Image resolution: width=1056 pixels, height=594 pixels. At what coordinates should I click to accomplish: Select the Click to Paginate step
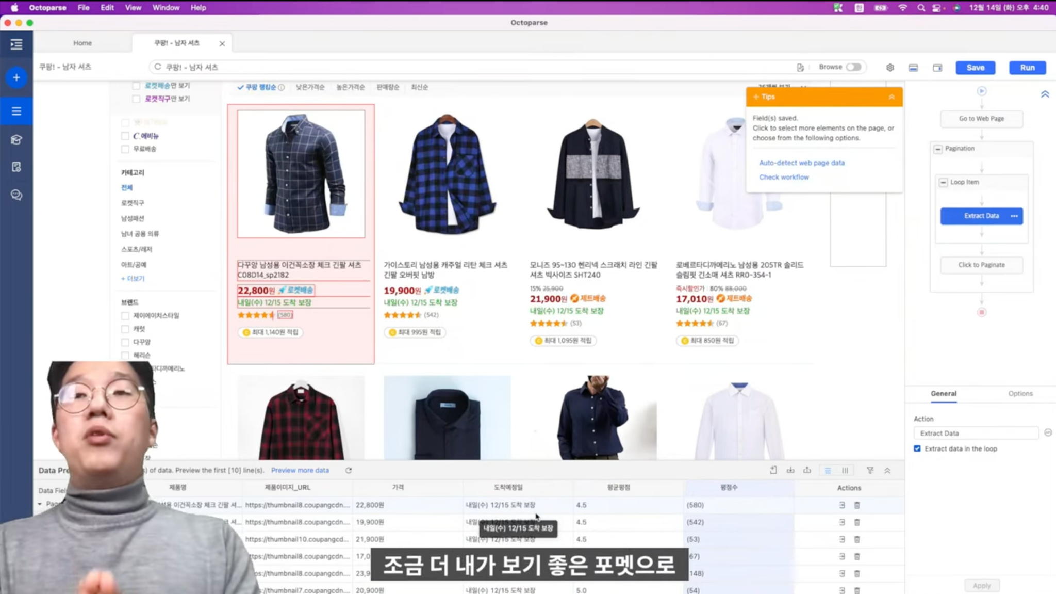tap(981, 265)
